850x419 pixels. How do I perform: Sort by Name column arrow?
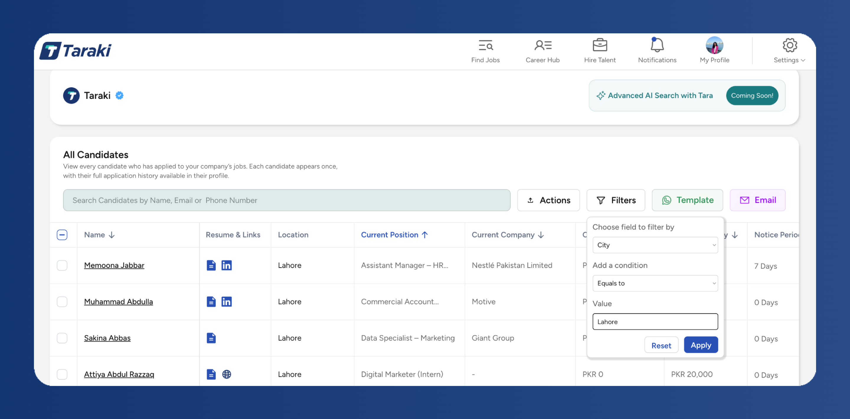click(x=112, y=235)
